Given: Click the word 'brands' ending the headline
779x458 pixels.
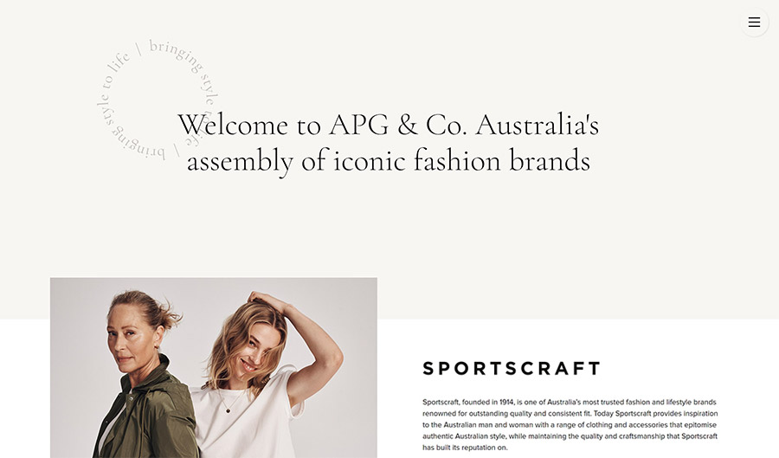Looking at the screenshot, I should pyautogui.click(x=550, y=160).
